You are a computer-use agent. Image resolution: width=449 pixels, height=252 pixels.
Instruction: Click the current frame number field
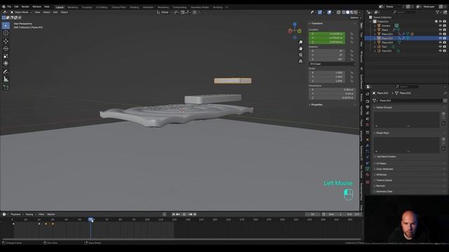click(x=313, y=214)
